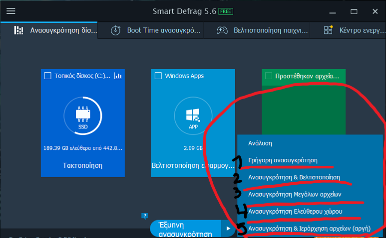Viewport: 386px width, 238px height.
Task: Close the Smart Defrag window
Action: pyautogui.click(x=375, y=11)
